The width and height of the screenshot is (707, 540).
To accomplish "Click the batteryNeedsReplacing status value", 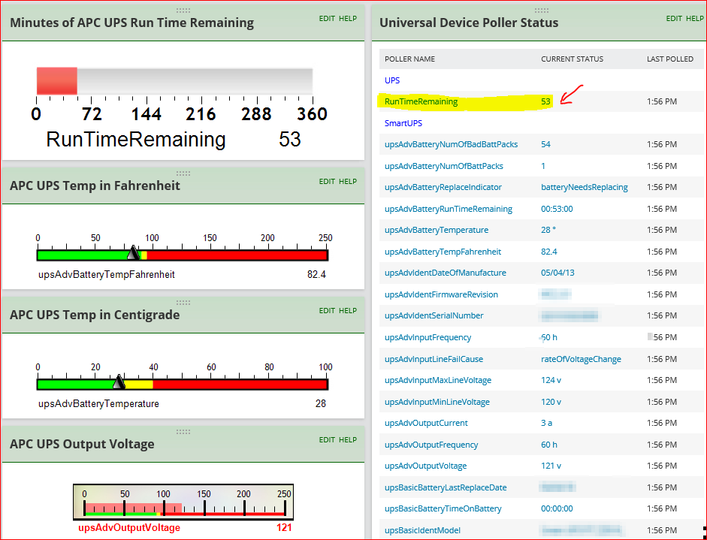I will [x=585, y=188].
